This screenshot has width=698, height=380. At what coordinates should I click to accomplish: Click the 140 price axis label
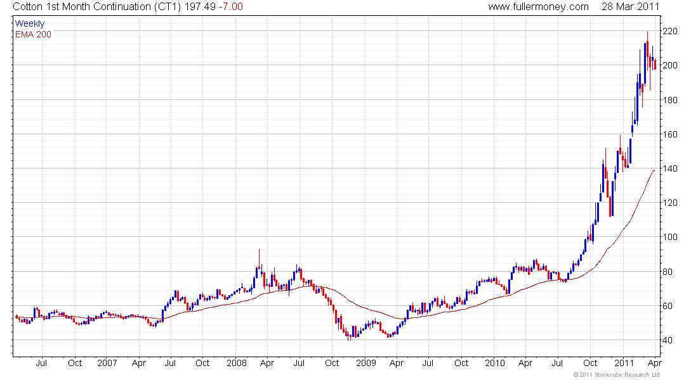click(x=670, y=168)
